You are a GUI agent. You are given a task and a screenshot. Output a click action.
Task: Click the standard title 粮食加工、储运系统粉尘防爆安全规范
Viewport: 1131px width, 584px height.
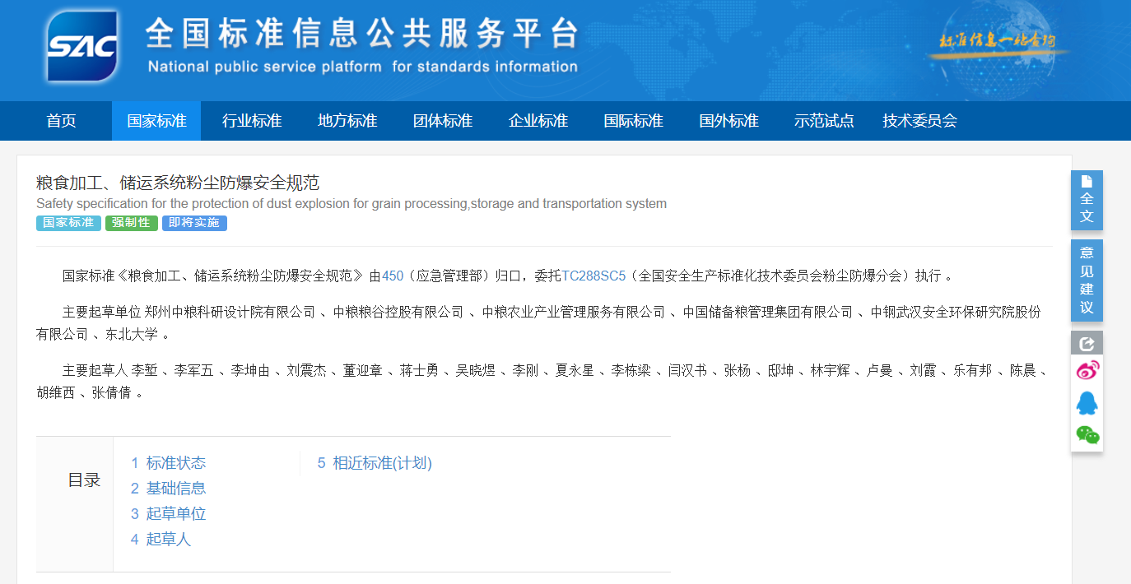tap(178, 183)
